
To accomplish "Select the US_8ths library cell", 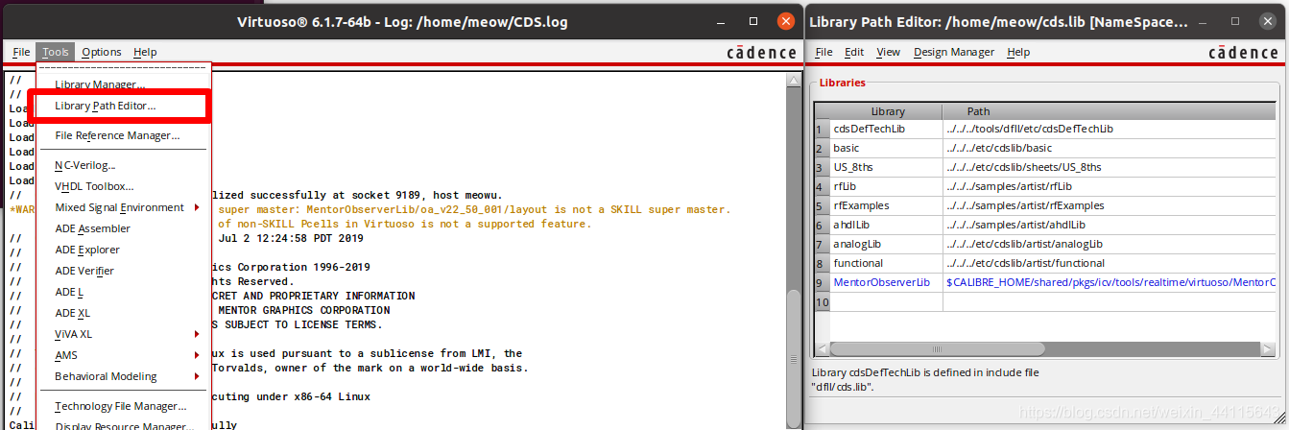I will point(886,167).
